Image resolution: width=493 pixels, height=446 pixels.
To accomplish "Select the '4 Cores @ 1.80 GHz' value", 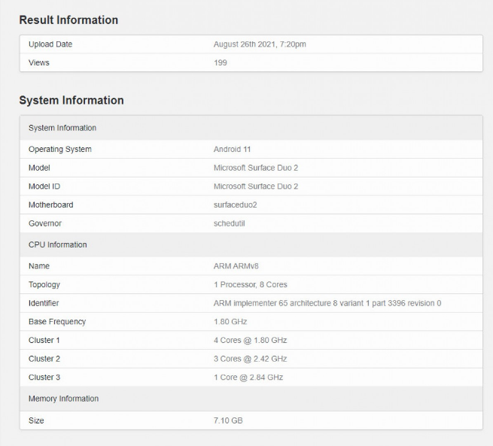I will pyautogui.click(x=251, y=340).
